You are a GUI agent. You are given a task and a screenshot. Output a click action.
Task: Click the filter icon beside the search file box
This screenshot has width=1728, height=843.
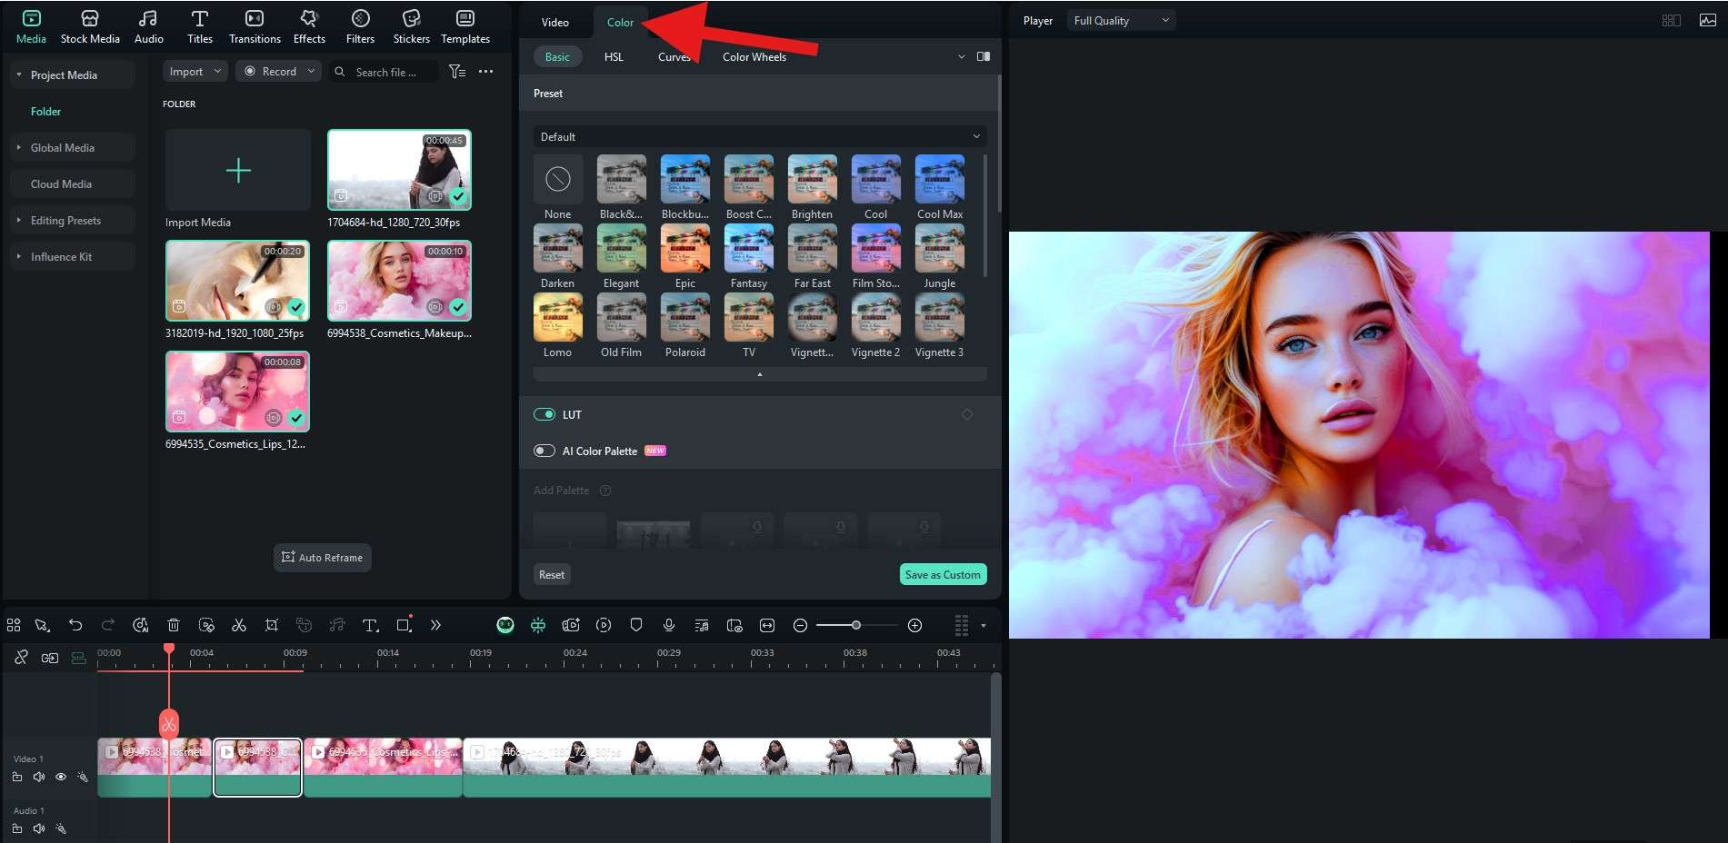click(x=457, y=72)
